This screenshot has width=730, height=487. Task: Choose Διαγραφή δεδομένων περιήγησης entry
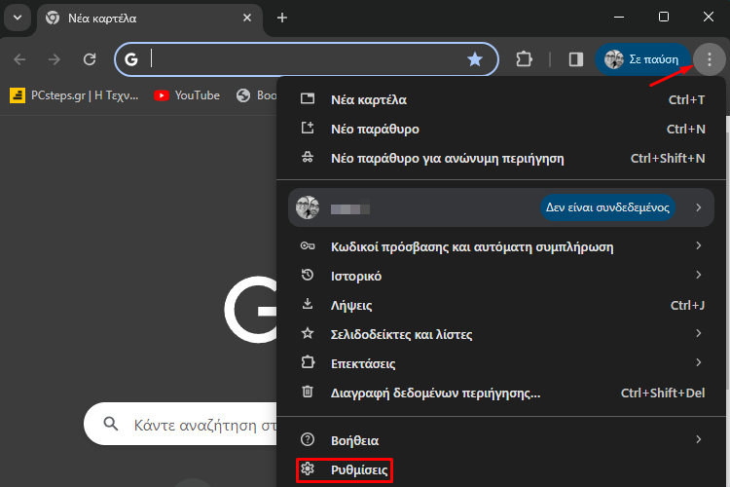click(x=501, y=393)
